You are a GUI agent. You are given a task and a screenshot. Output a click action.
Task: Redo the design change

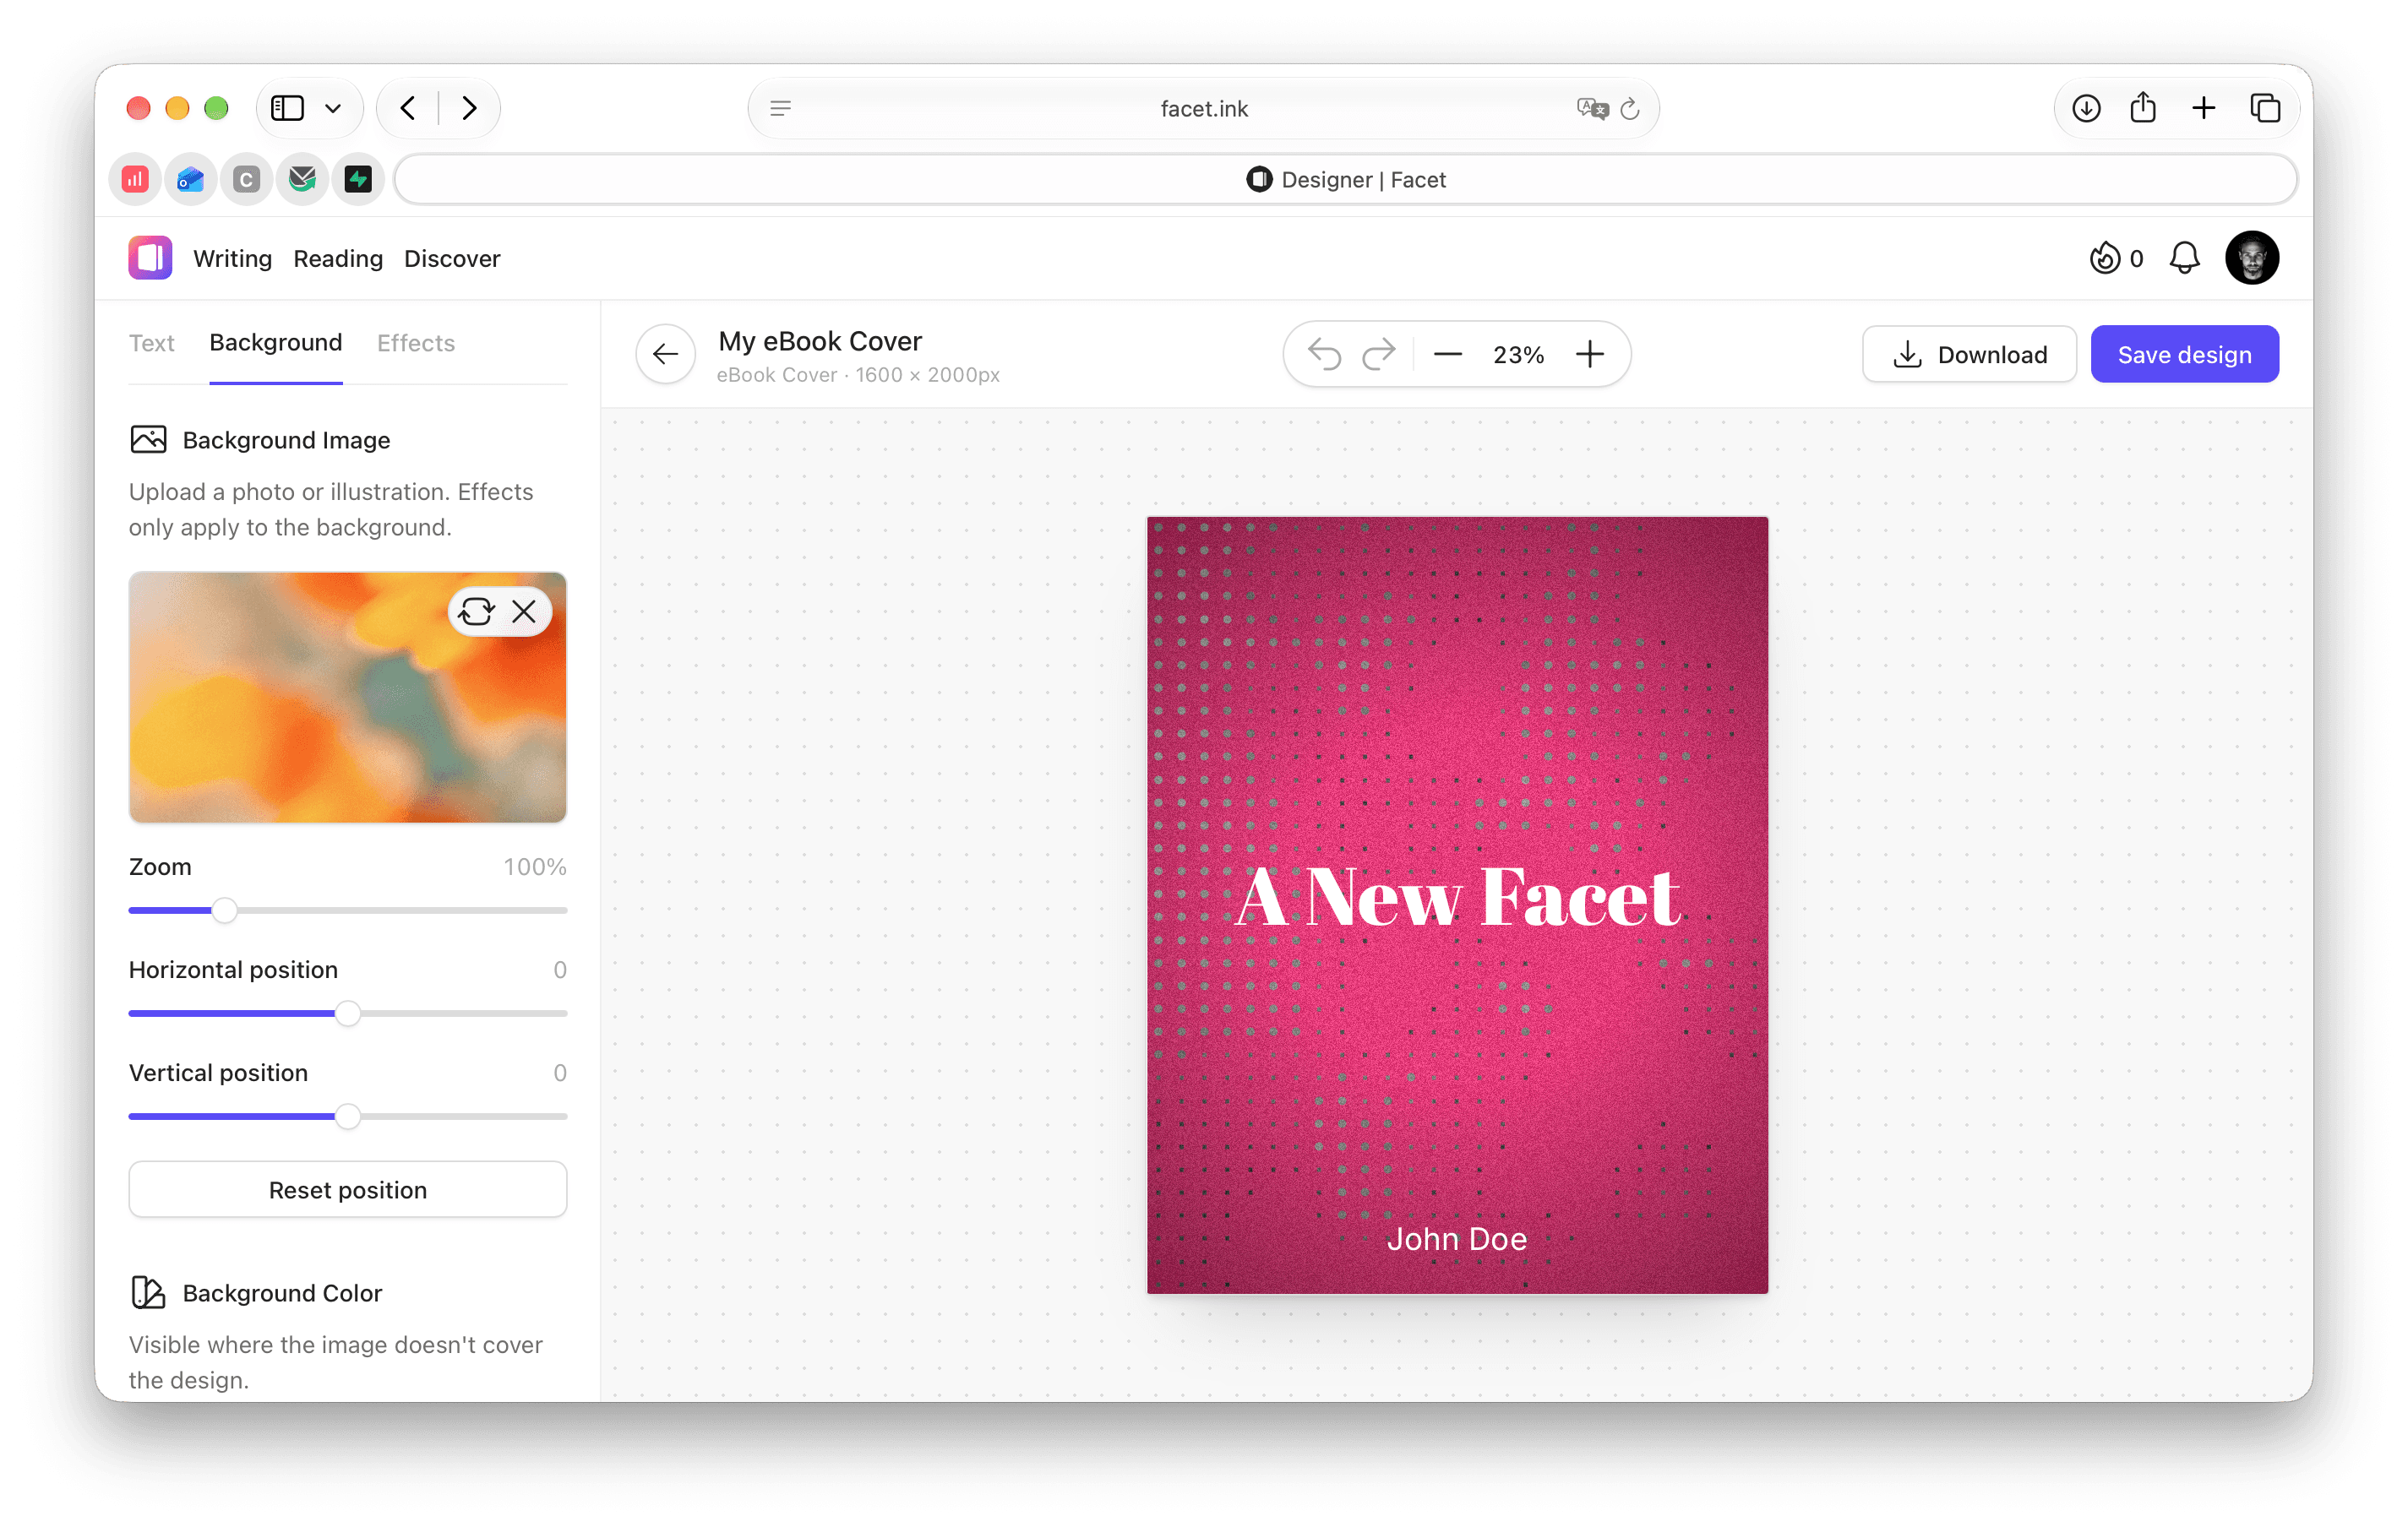point(1378,354)
